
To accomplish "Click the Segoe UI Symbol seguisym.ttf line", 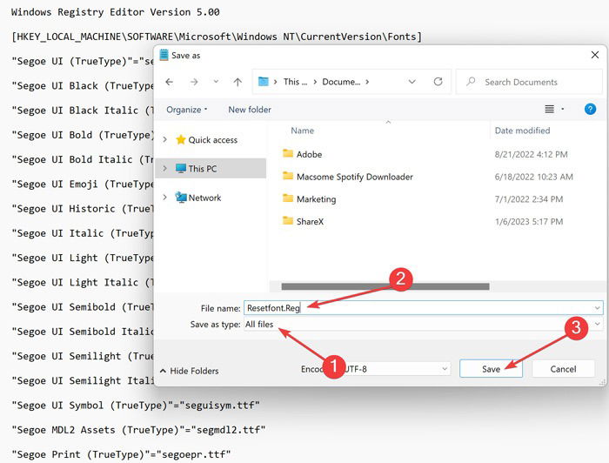I will [136, 406].
